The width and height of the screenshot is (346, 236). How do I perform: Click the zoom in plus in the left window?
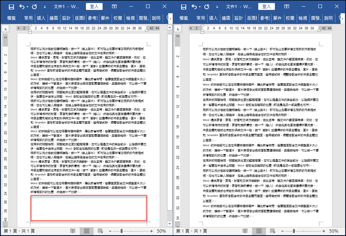tap(151, 231)
